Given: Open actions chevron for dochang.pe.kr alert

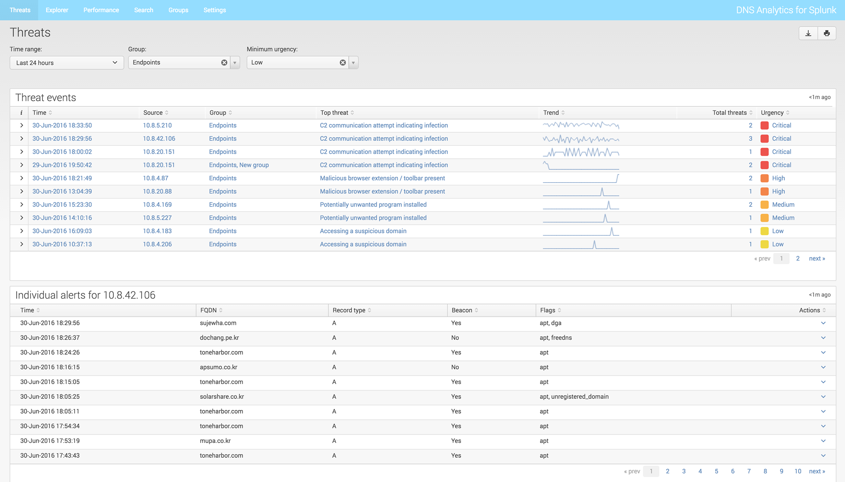Looking at the screenshot, I should (x=823, y=338).
